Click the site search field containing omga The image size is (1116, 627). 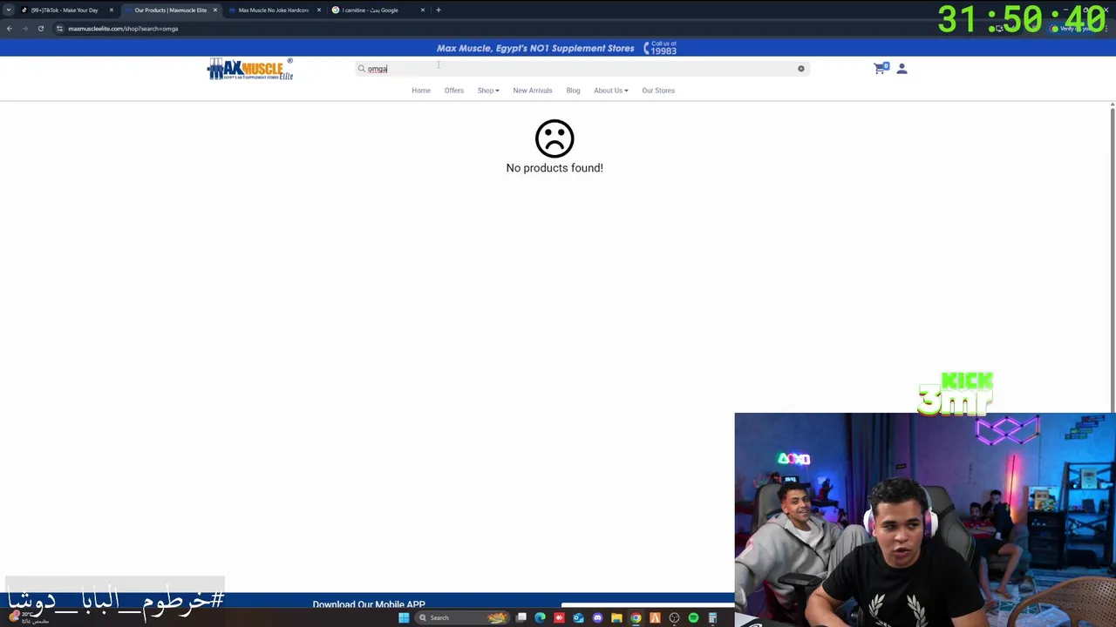(582, 68)
